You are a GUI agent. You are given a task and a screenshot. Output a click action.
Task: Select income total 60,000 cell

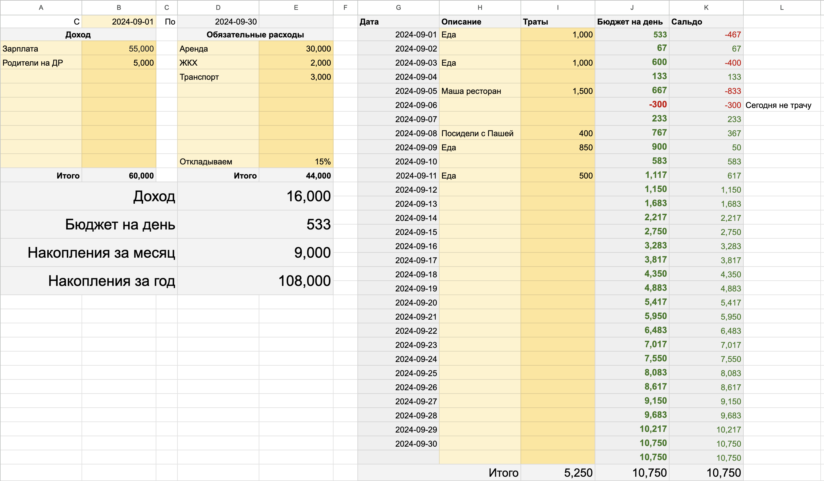(x=119, y=175)
